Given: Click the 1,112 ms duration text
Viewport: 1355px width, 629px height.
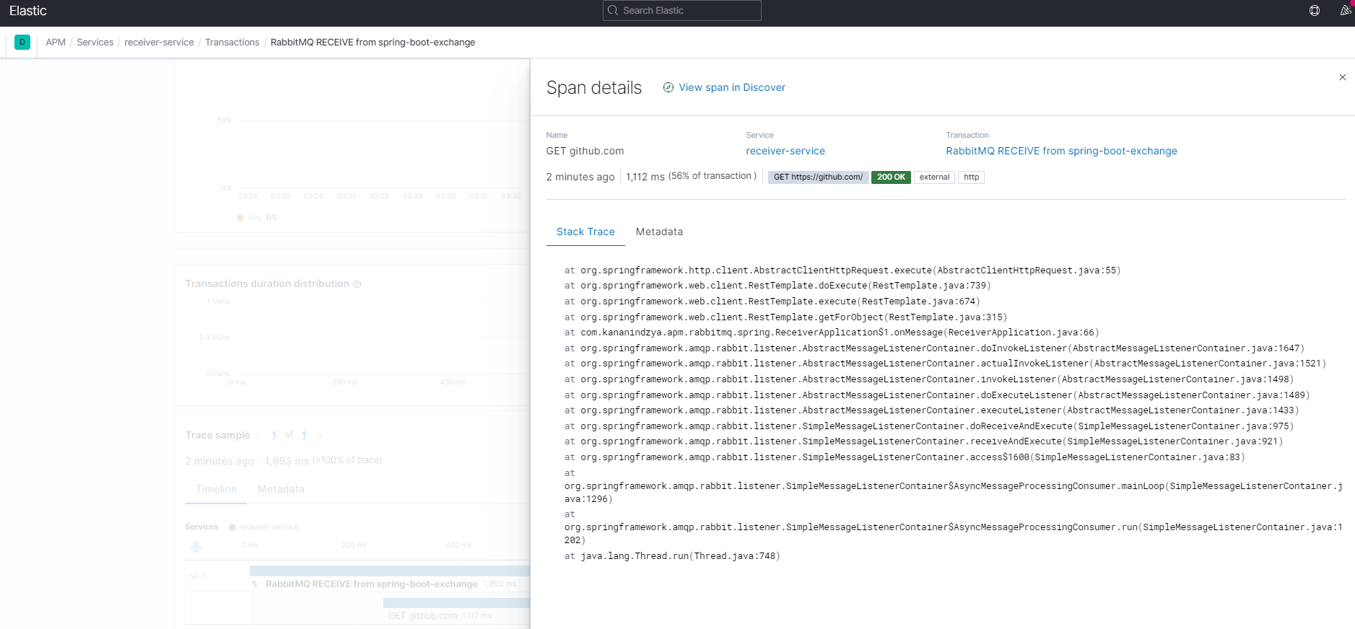Looking at the screenshot, I should pos(645,177).
